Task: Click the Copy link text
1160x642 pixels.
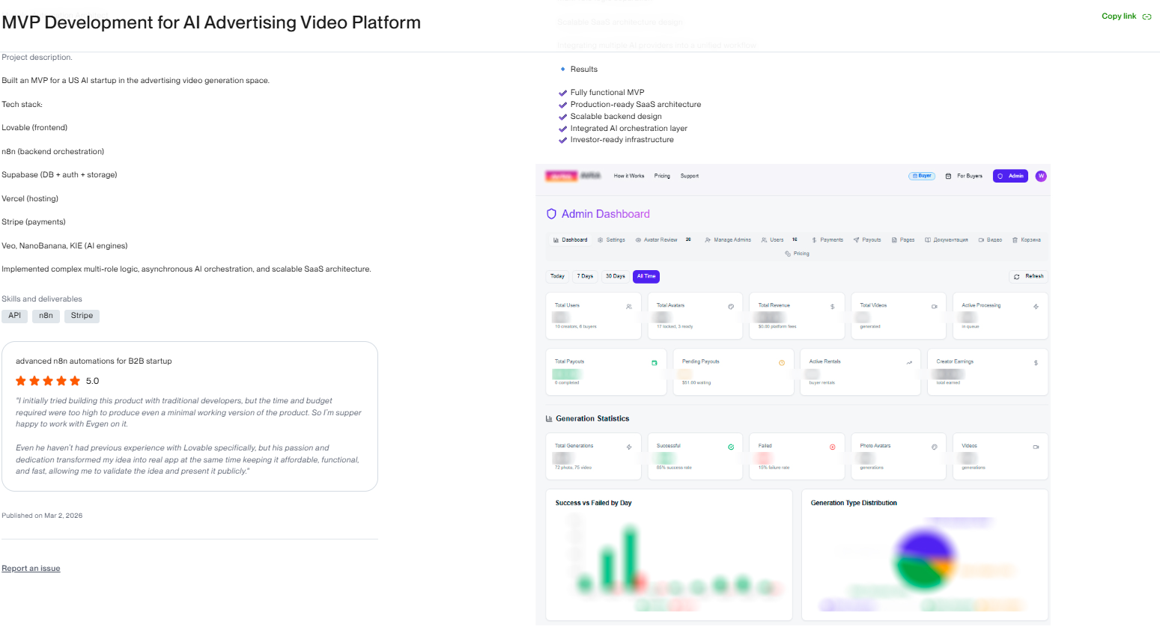Action: (x=1119, y=16)
